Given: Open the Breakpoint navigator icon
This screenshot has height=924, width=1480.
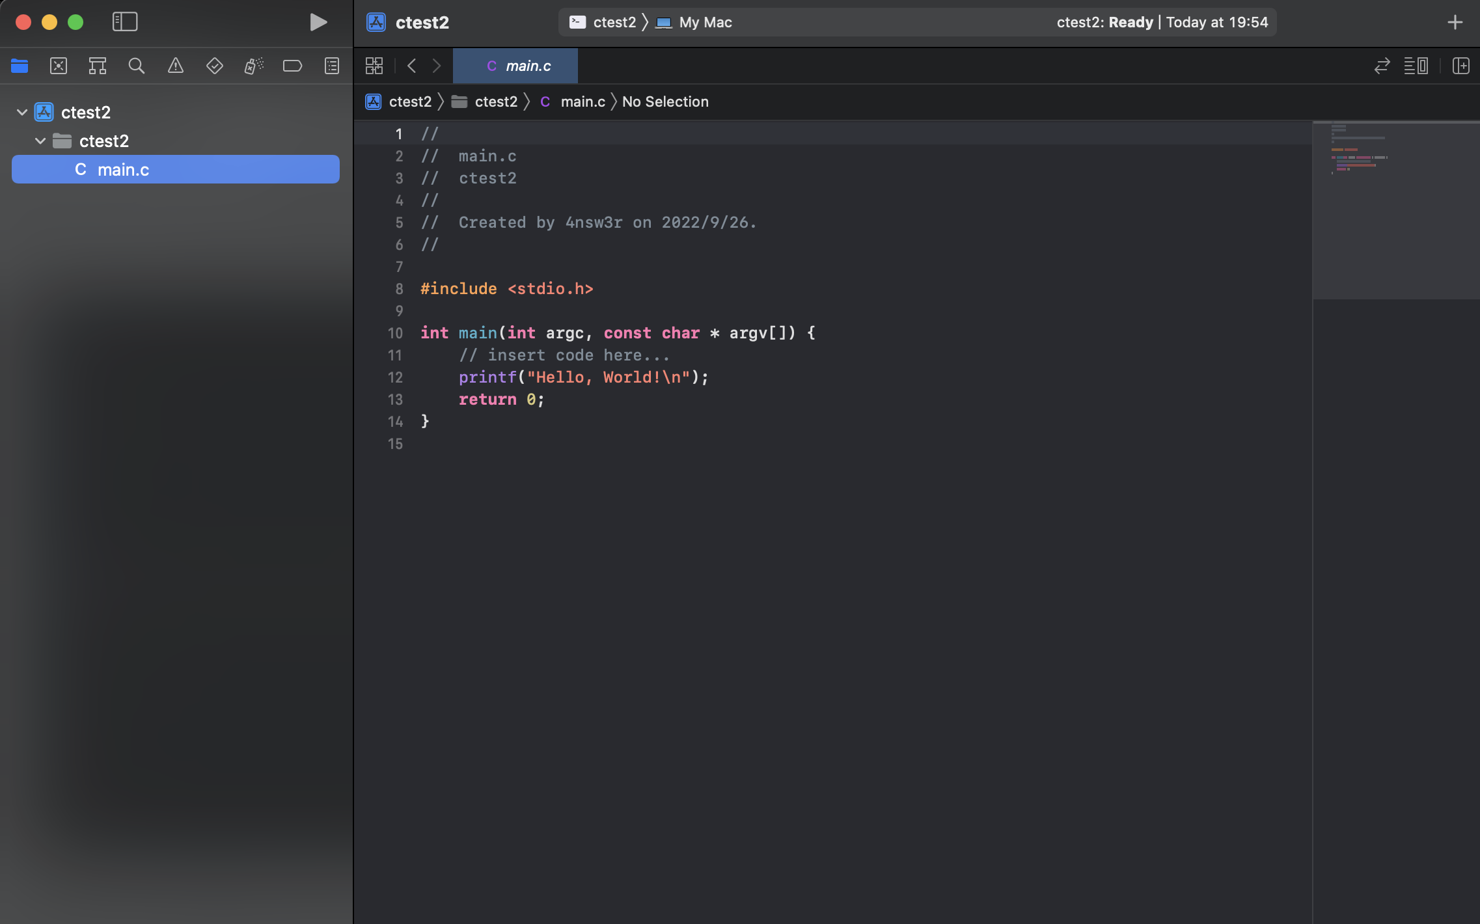Looking at the screenshot, I should [293, 66].
